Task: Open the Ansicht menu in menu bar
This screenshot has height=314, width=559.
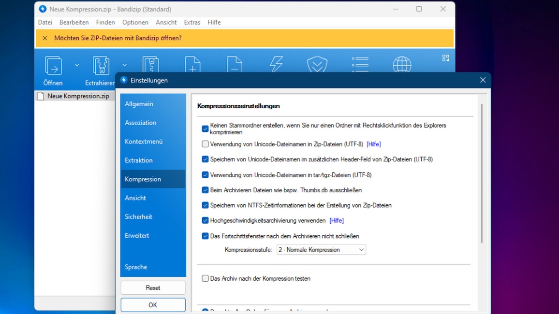Action: pyautogui.click(x=166, y=22)
